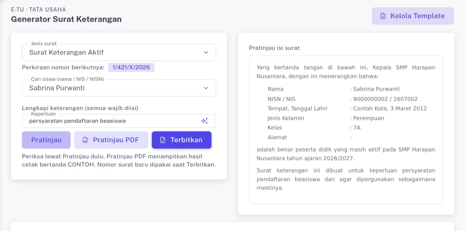Click the 'Alamat' label in preview
The image size is (465, 231).
point(277,137)
